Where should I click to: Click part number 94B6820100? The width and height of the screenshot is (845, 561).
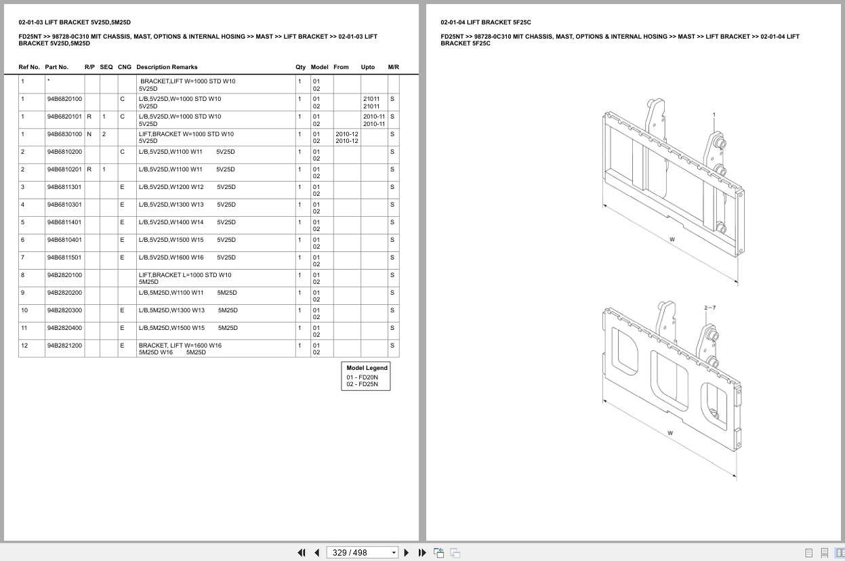(x=64, y=99)
